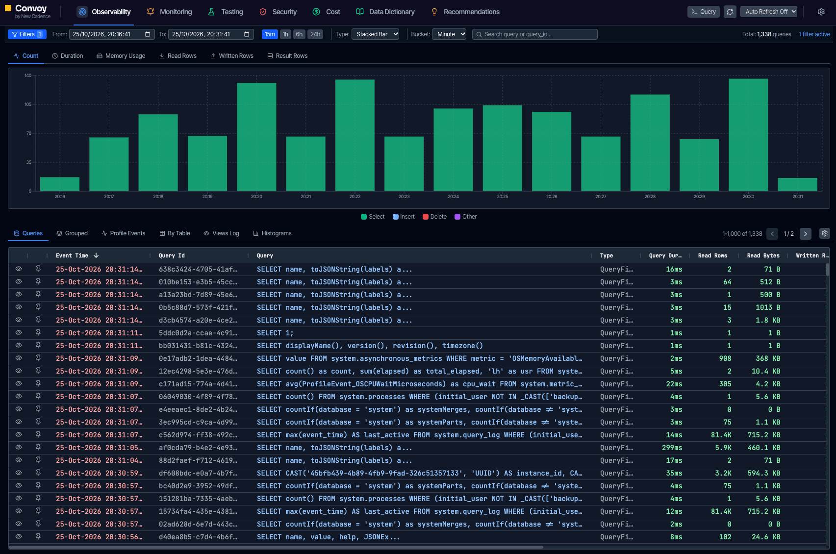The height and width of the screenshot is (554, 836).
Task: Open the Data Dictionary section
Action: [x=385, y=12]
